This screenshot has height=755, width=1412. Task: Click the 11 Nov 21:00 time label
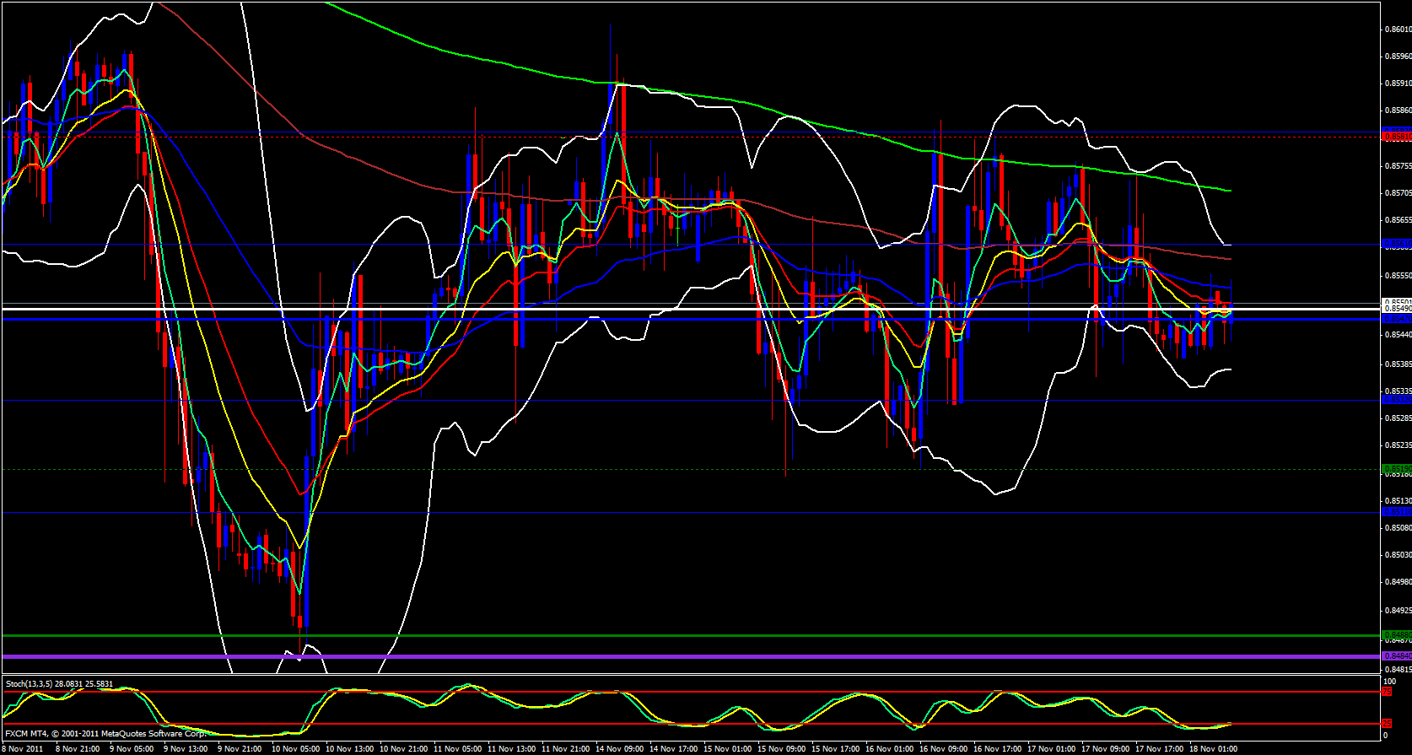564,749
